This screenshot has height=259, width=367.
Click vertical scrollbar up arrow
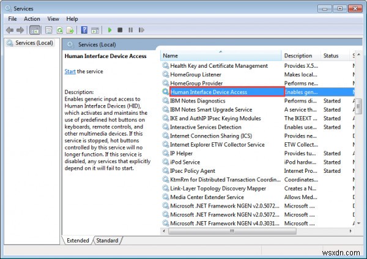tap(359, 55)
